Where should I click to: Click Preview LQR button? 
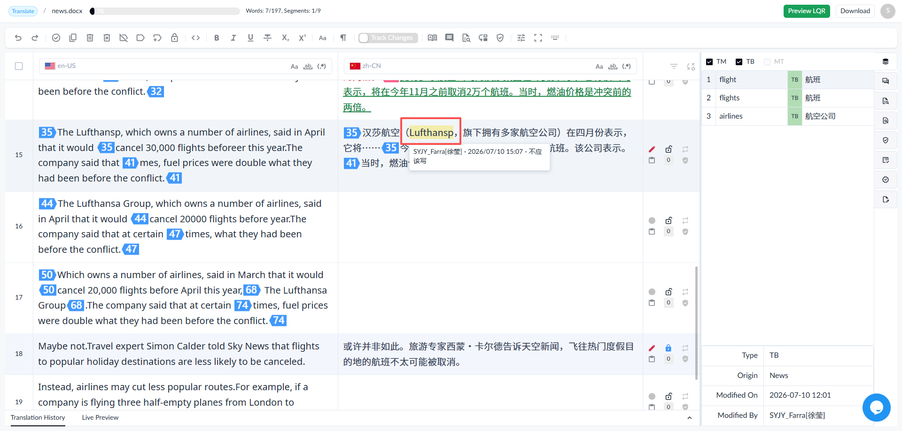point(807,11)
